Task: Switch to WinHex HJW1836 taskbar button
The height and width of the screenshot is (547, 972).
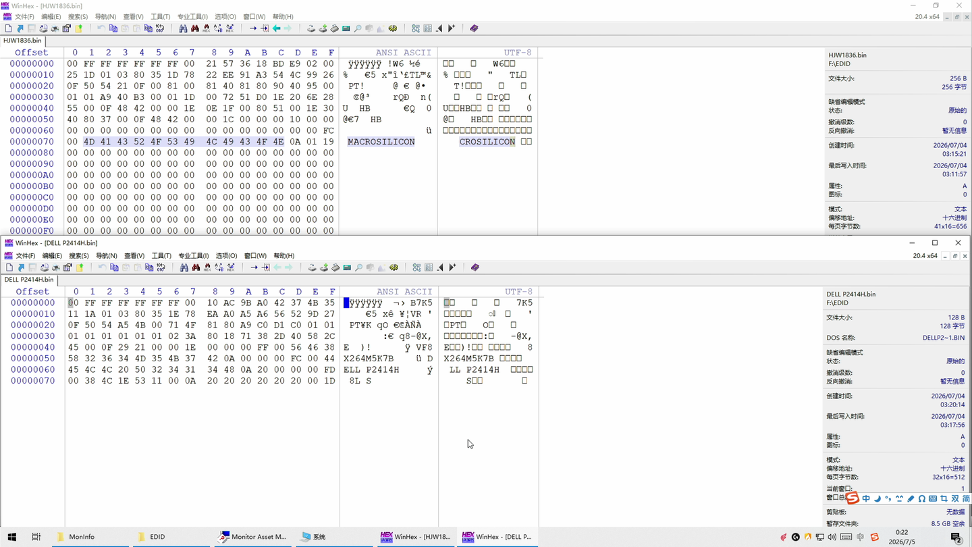Action: point(415,537)
